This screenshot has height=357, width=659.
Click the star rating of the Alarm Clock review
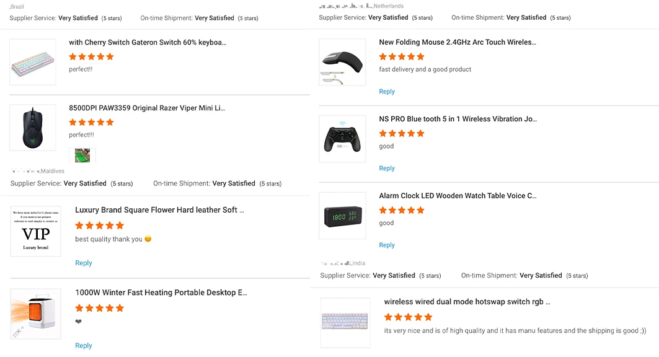(402, 210)
